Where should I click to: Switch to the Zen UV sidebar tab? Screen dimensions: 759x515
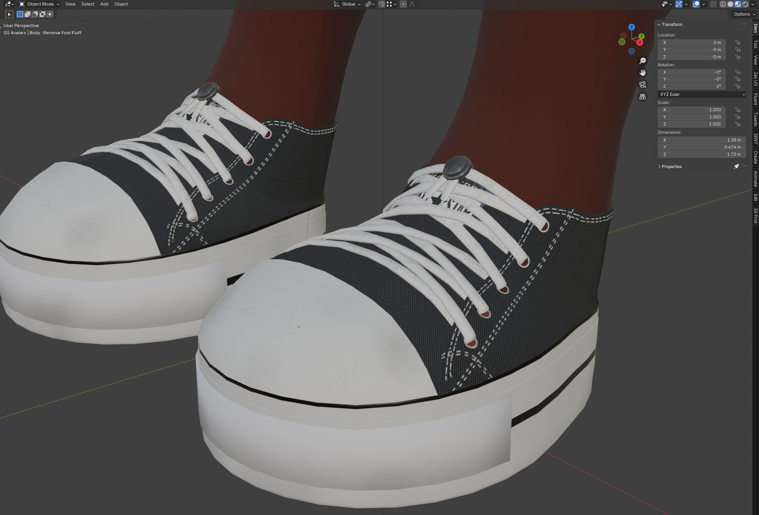coord(756,79)
